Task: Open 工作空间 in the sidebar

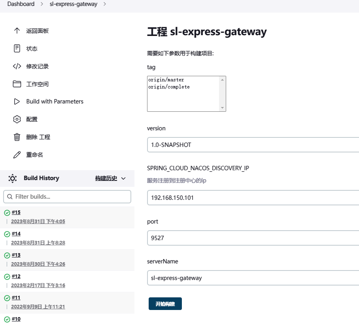Action: click(x=37, y=84)
